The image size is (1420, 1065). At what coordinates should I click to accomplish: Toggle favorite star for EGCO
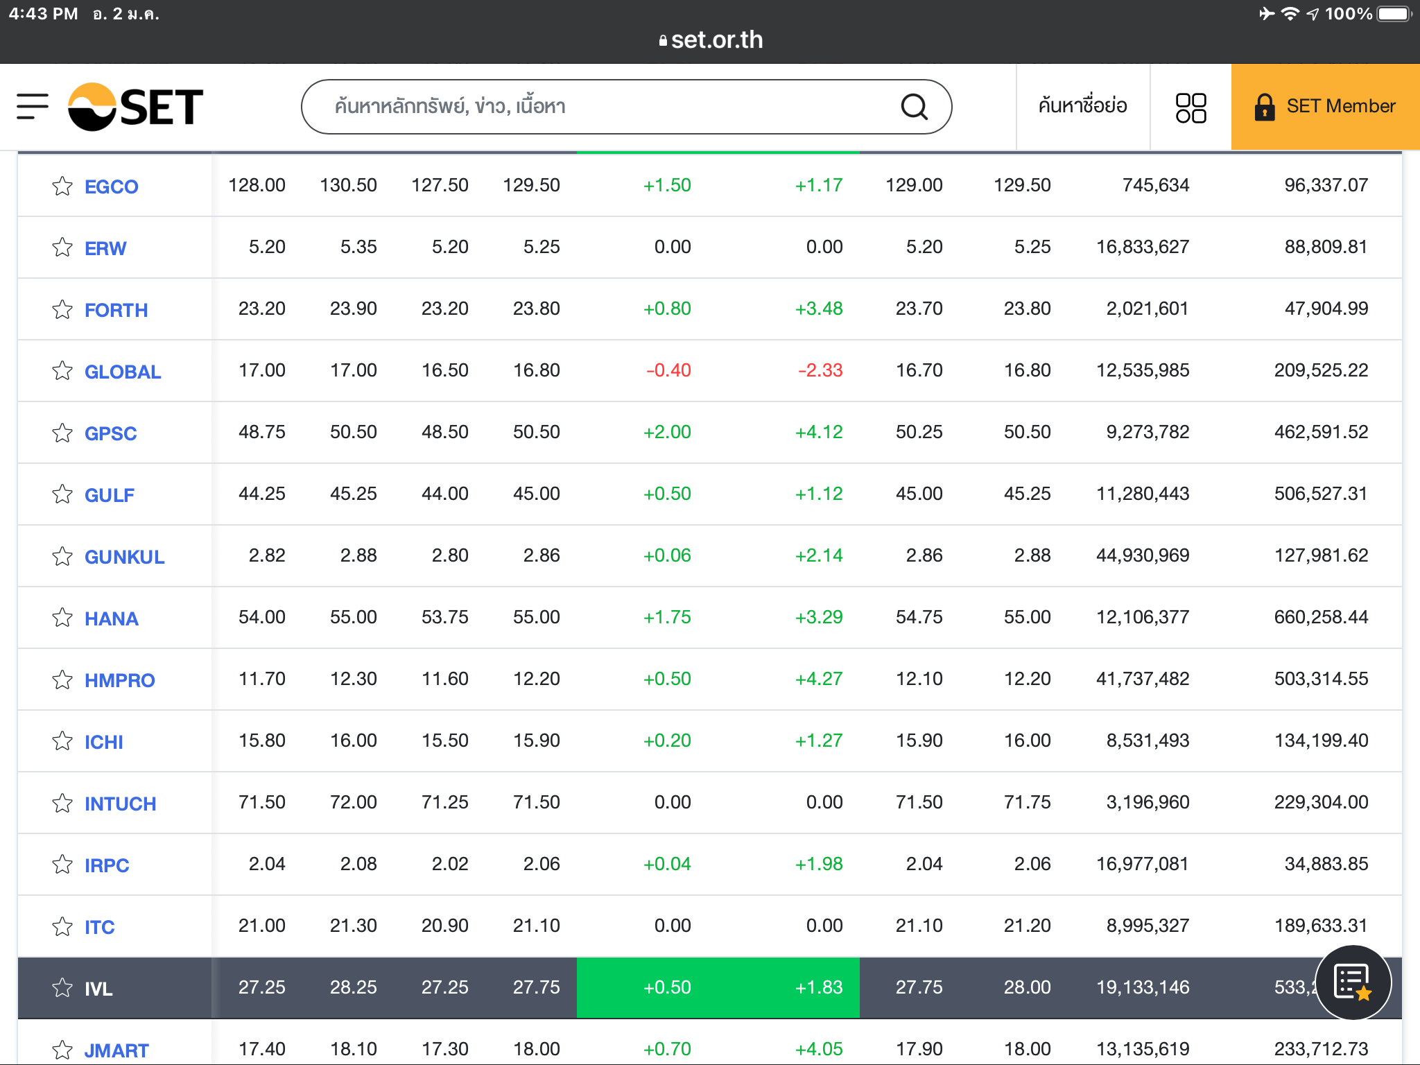tap(62, 186)
